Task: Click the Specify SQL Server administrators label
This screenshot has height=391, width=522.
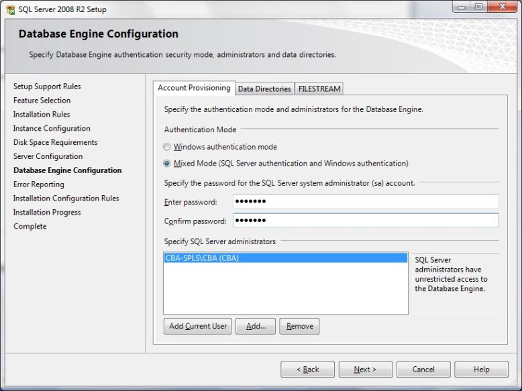Action: click(x=219, y=241)
